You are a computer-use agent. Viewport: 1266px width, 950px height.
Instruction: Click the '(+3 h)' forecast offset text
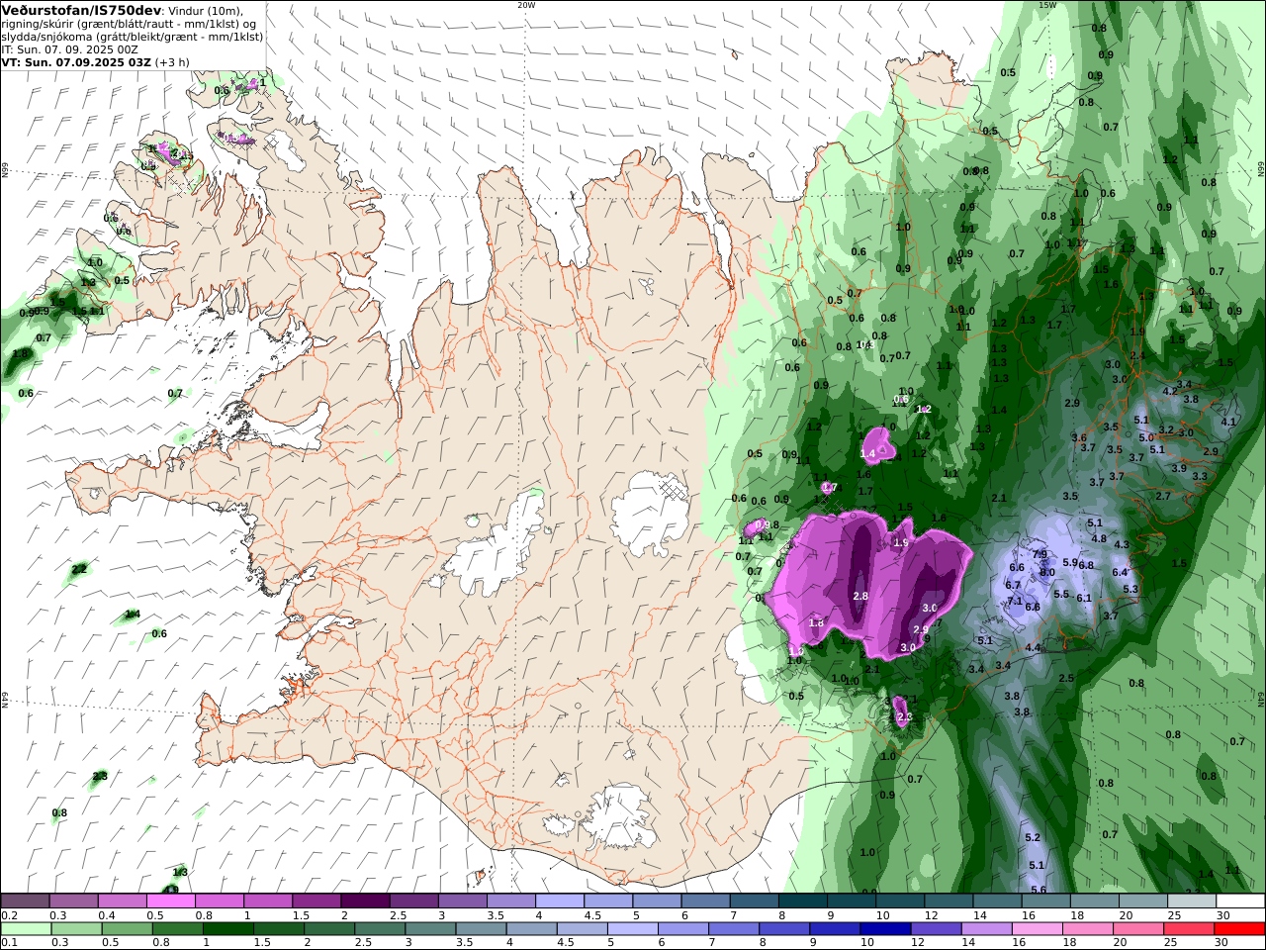(173, 62)
